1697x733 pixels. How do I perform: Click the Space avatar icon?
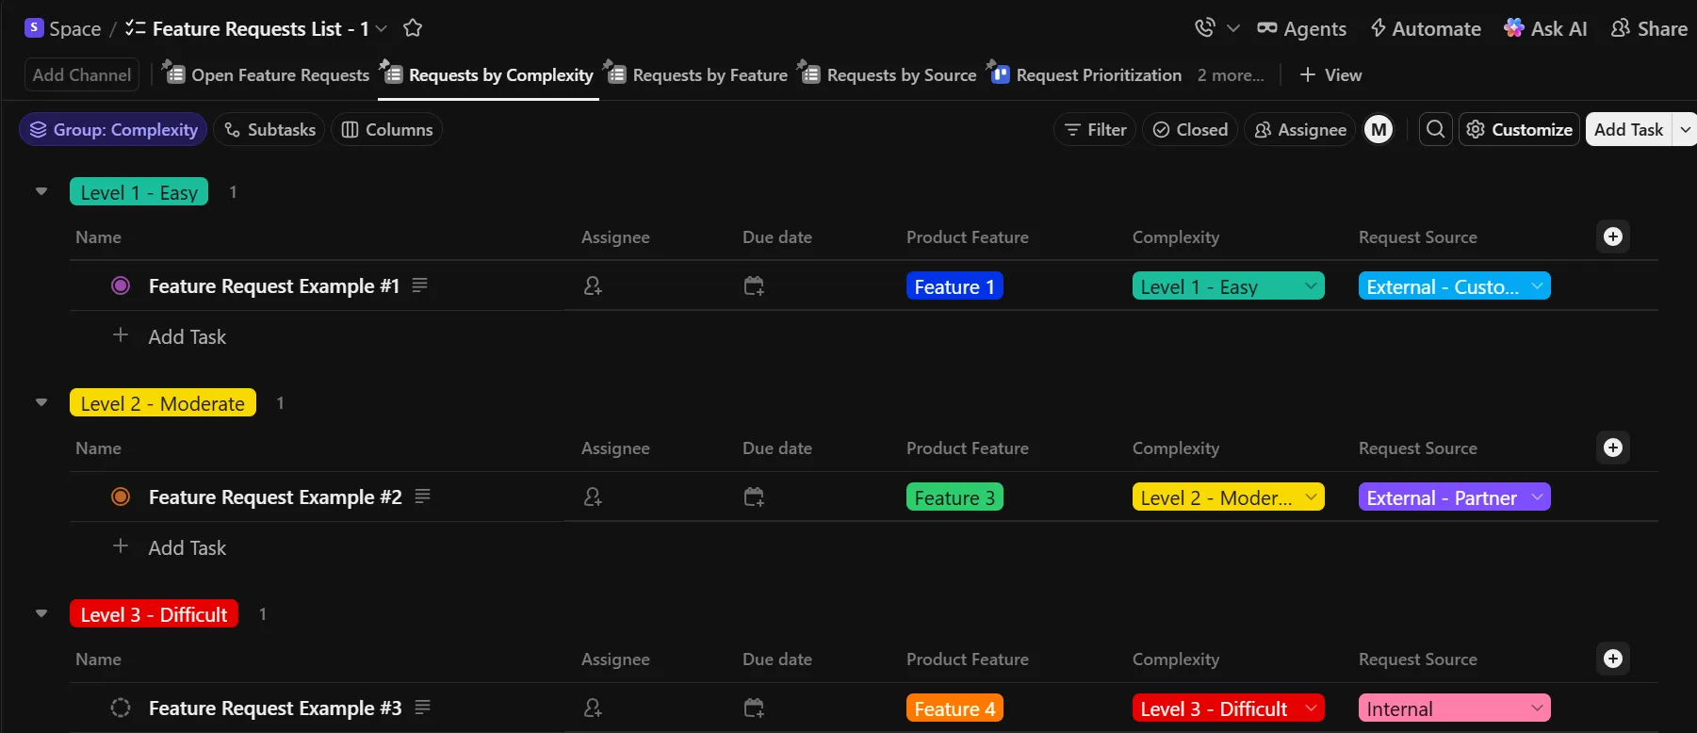[34, 27]
